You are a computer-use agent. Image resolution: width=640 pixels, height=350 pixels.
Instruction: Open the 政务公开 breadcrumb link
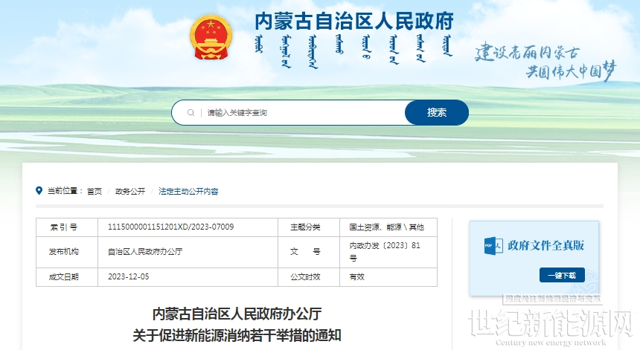coord(130,191)
